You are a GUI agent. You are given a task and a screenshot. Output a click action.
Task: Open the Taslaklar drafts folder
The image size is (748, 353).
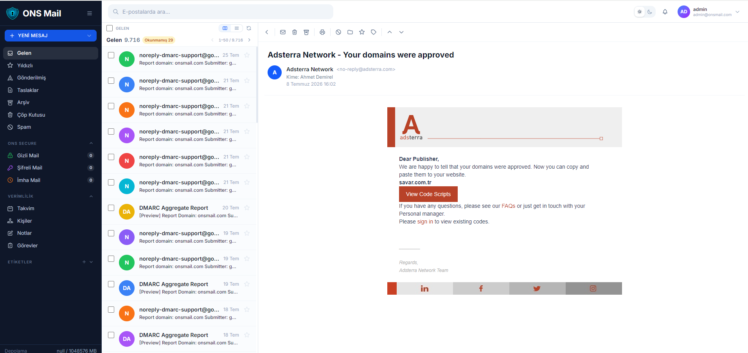50,90
